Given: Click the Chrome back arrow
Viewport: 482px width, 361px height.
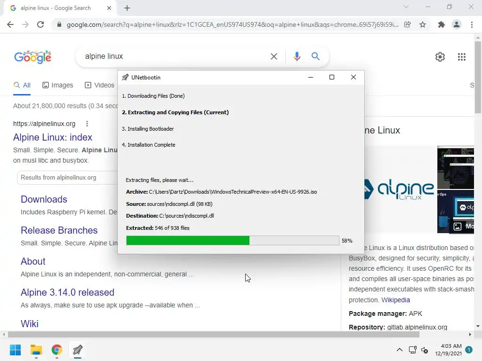Looking at the screenshot, I should (10, 24).
